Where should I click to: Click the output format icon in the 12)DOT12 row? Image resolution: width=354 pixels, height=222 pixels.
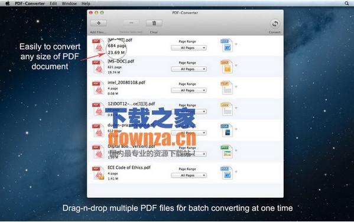[226, 109]
